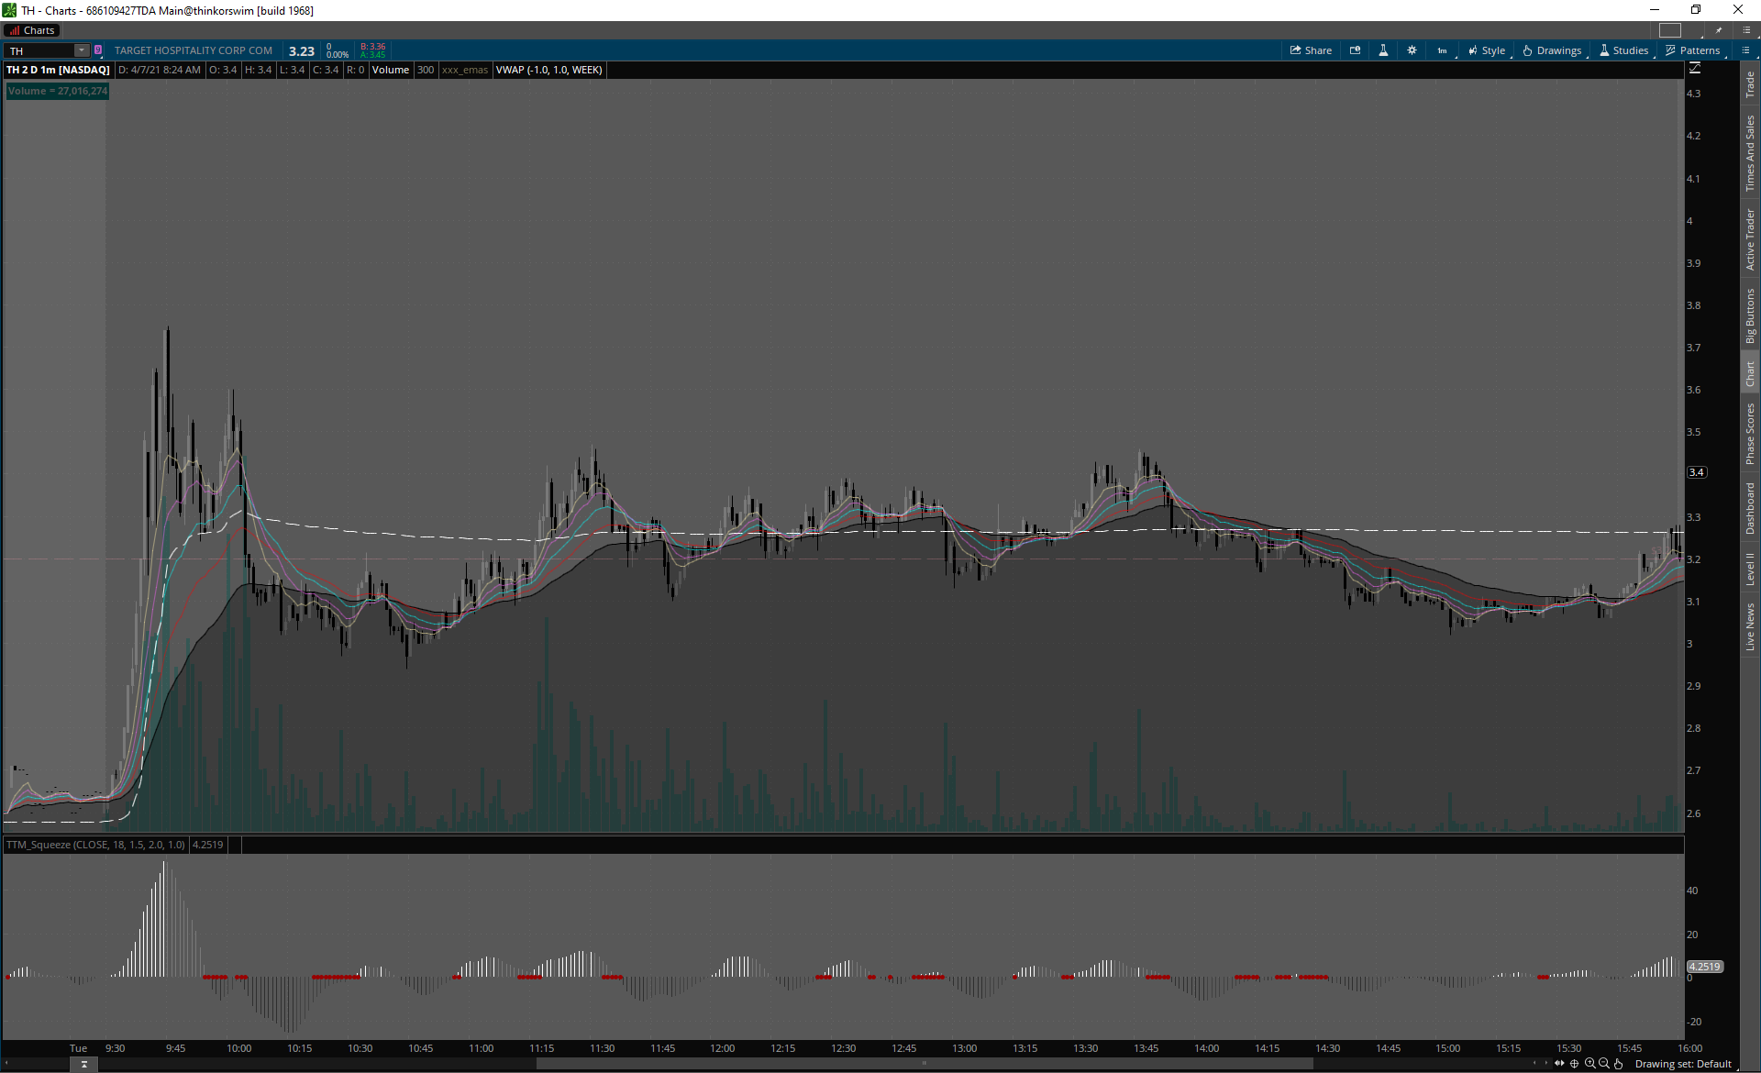Viewport: 1761px width, 1073px height.
Task: Toggle the expand-time-axis arrows icon
Action: click(1559, 1064)
